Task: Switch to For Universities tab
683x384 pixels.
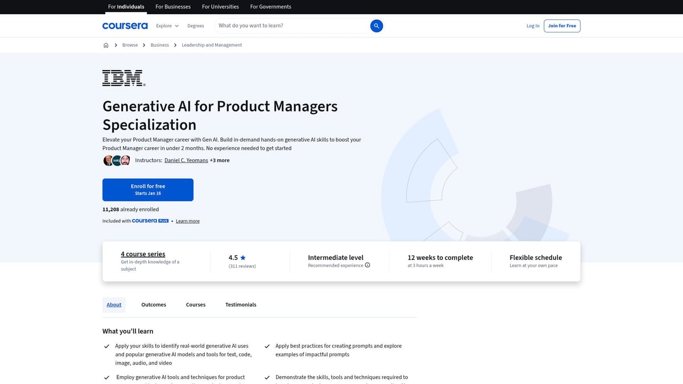Action: [220, 7]
